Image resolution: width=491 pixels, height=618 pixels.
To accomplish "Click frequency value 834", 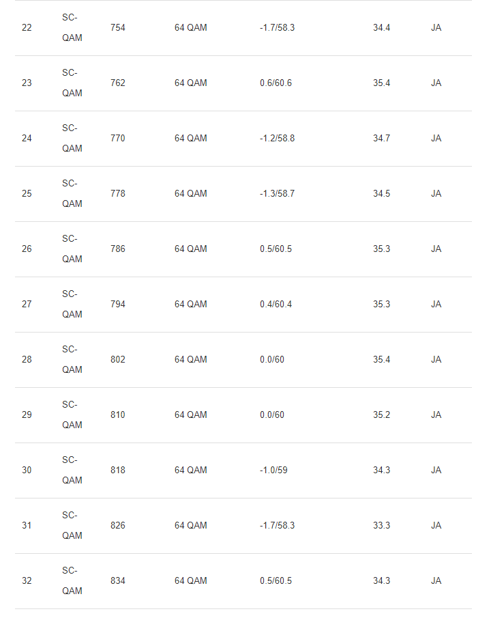I will [118, 581].
